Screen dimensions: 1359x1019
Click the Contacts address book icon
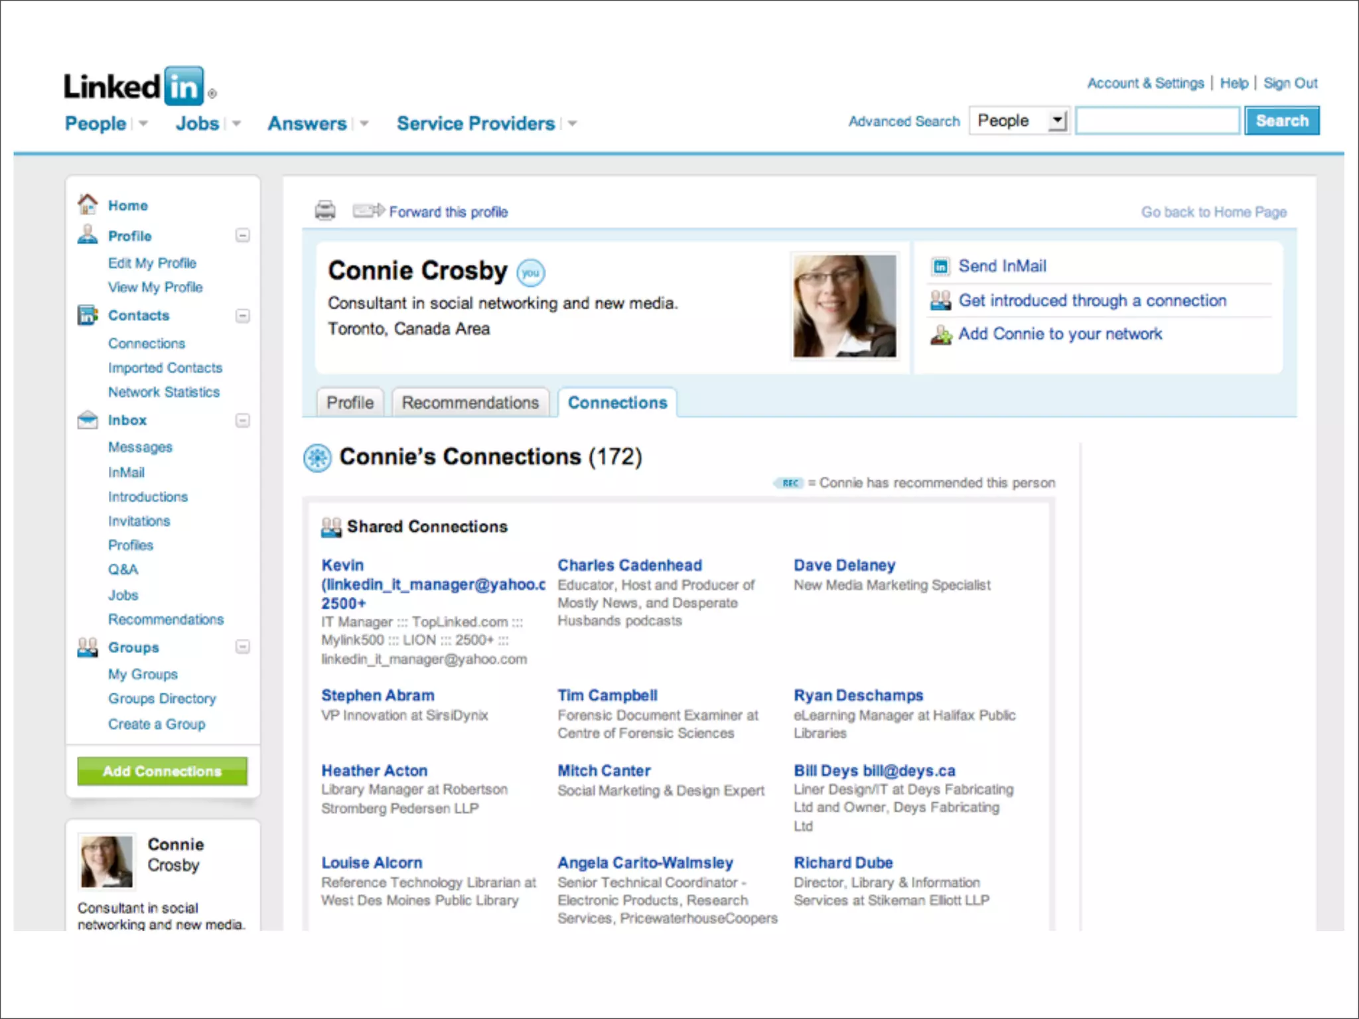tap(88, 315)
